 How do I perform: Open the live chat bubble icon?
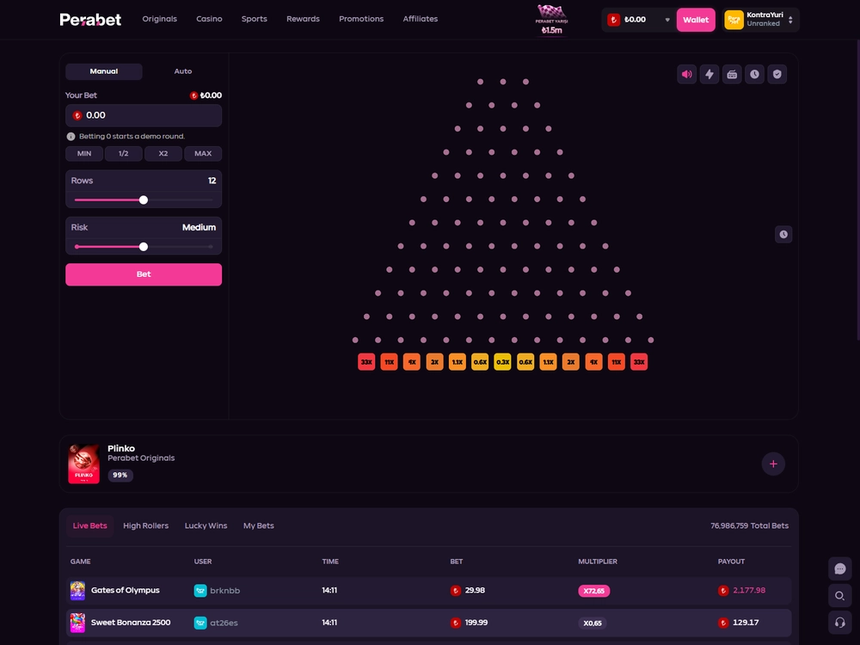[x=839, y=568]
